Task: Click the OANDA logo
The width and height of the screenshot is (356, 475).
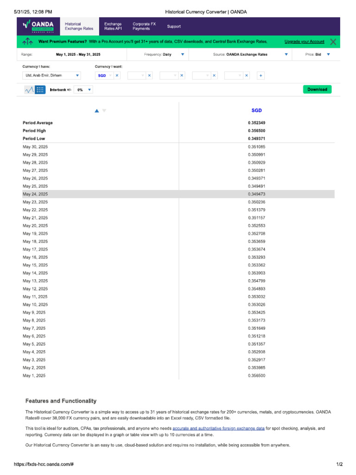Action: pos(38,26)
